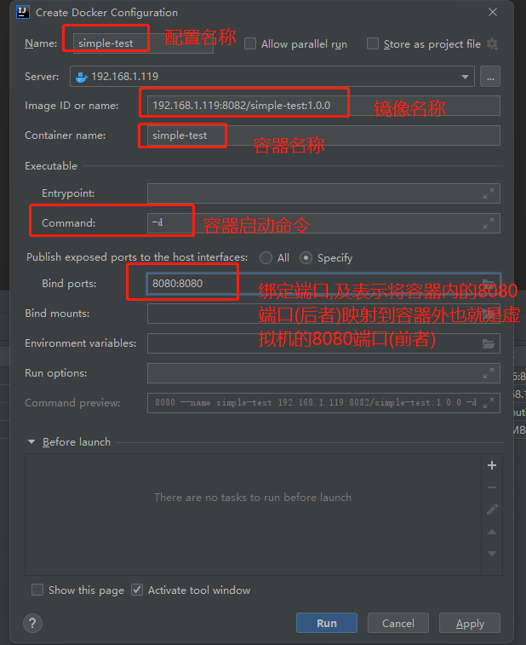Click the Run button
This screenshot has width=526, height=645.
click(327, 623)
